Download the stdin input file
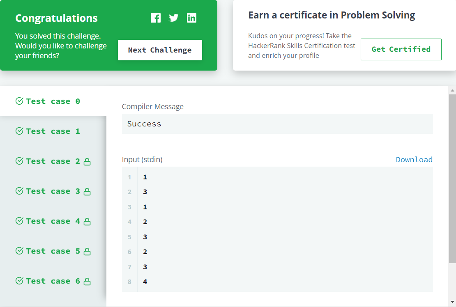456x307 pixels. pos(414,160)
